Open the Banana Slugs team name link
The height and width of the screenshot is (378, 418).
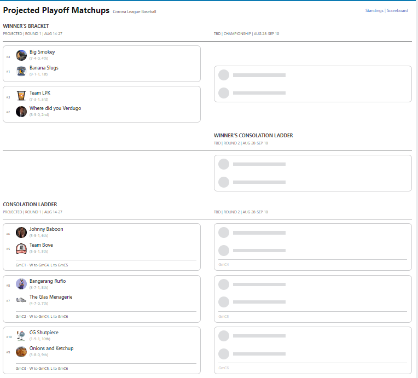[44, 68]
